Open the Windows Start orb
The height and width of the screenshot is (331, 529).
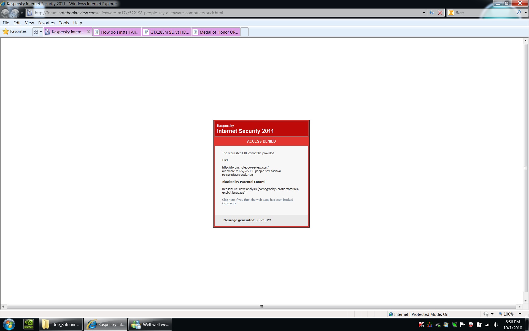(9, 324)
